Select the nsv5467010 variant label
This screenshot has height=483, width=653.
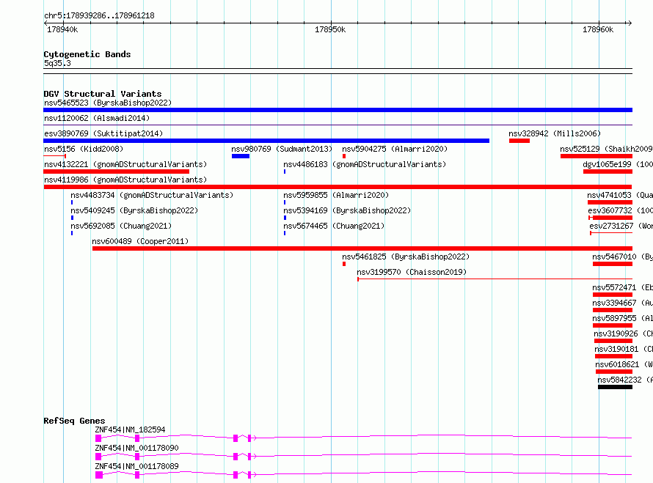(x=623, y=257)
